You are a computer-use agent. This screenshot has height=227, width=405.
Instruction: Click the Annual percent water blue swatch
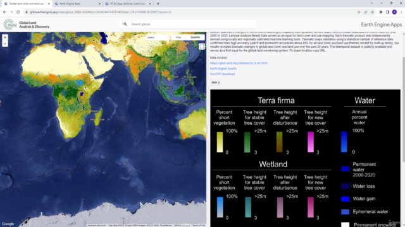coord(344,142)
